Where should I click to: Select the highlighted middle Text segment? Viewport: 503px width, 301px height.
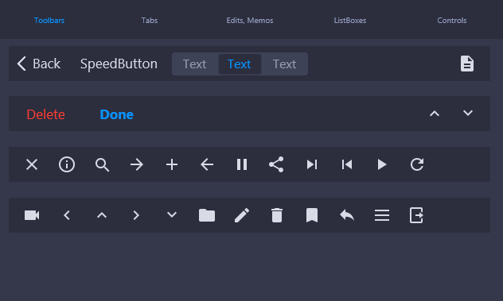[240, 64]
